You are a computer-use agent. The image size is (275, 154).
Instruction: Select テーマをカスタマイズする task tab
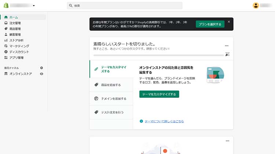111,69
